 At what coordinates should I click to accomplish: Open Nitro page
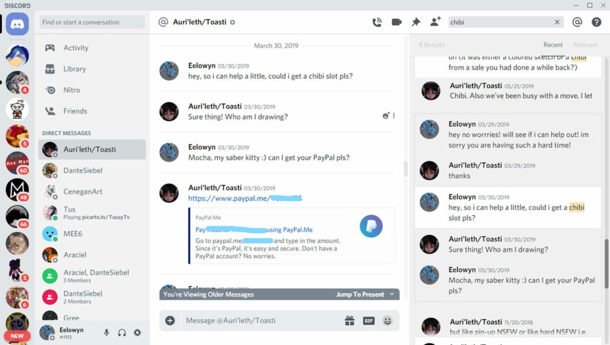[x=92, y=90]
